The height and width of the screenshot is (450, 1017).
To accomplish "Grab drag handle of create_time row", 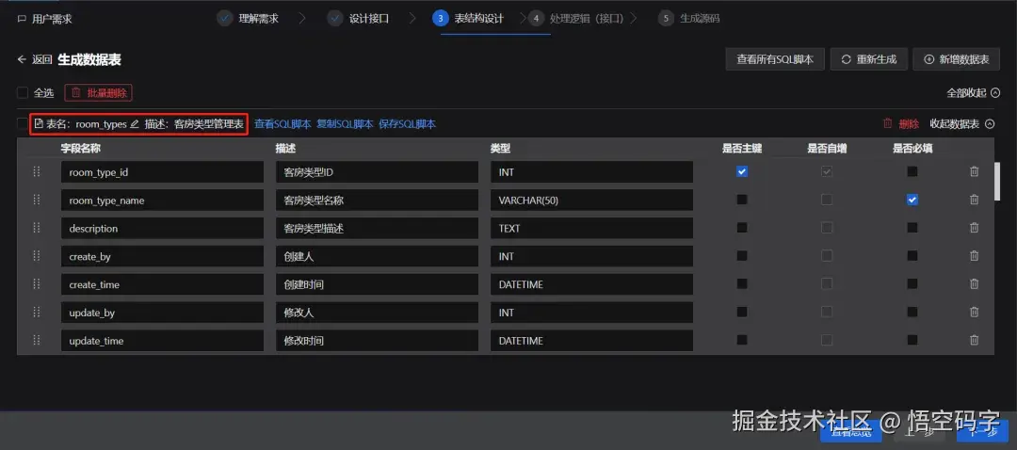I will [37, 284].
